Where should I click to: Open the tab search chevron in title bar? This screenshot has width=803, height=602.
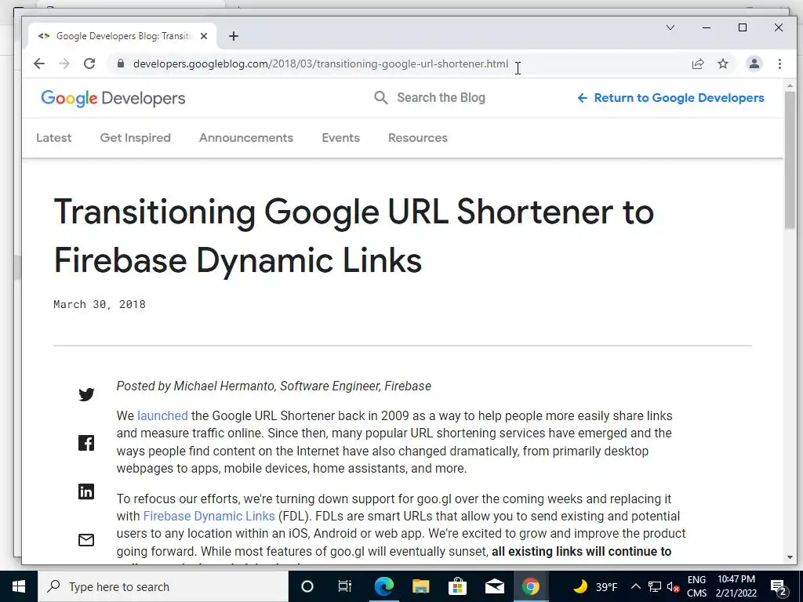pyautogui.click(x=670, y=27)
